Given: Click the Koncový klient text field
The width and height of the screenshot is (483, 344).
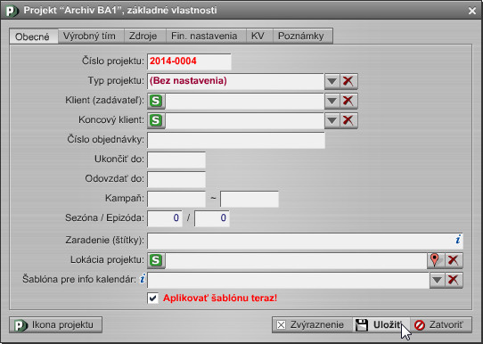Looking at the screenshot, I should point(244,120).
